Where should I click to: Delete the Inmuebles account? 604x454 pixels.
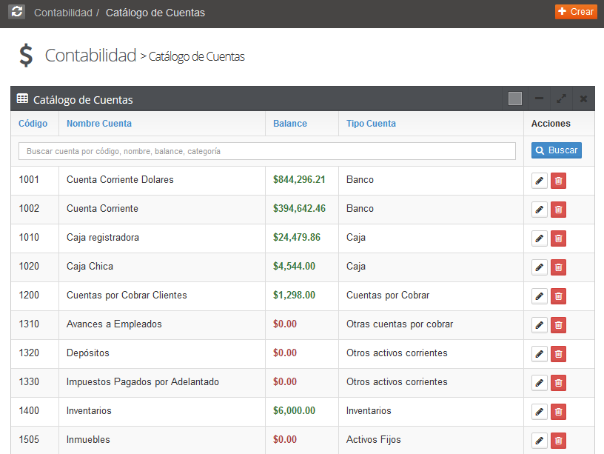point(557,440)
